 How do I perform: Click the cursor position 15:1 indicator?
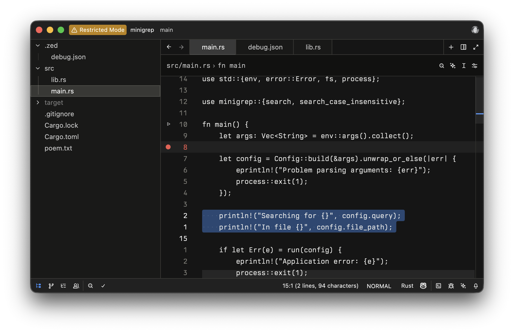coord(320,286)
